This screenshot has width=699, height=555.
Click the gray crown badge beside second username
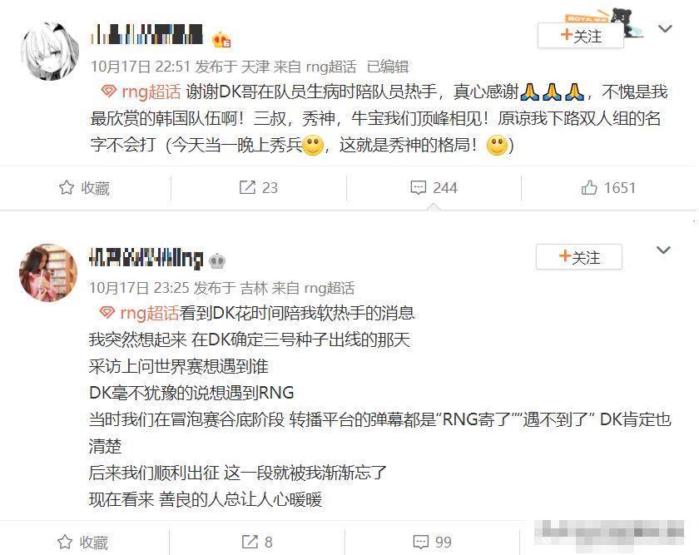tap(216, 260)
